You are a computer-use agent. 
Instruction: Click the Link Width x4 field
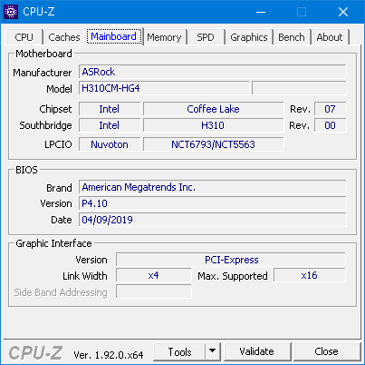tap(154, 275)
